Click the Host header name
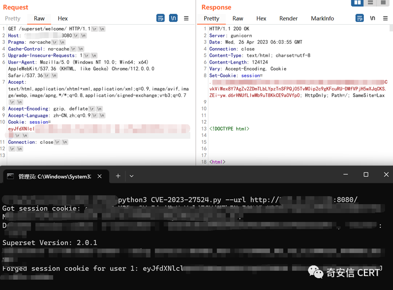Viewport: 393px width, 290px height. [x=14, y=36]
